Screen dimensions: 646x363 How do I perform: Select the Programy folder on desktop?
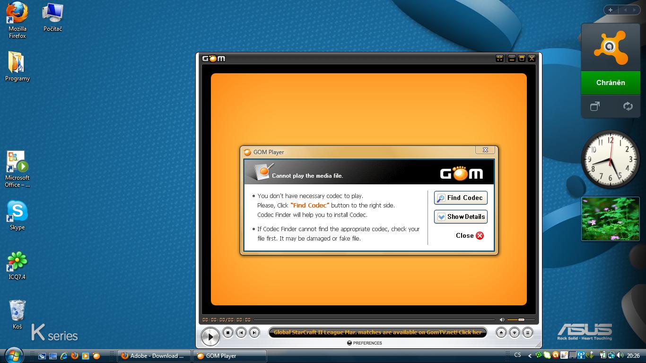point(17,66)
